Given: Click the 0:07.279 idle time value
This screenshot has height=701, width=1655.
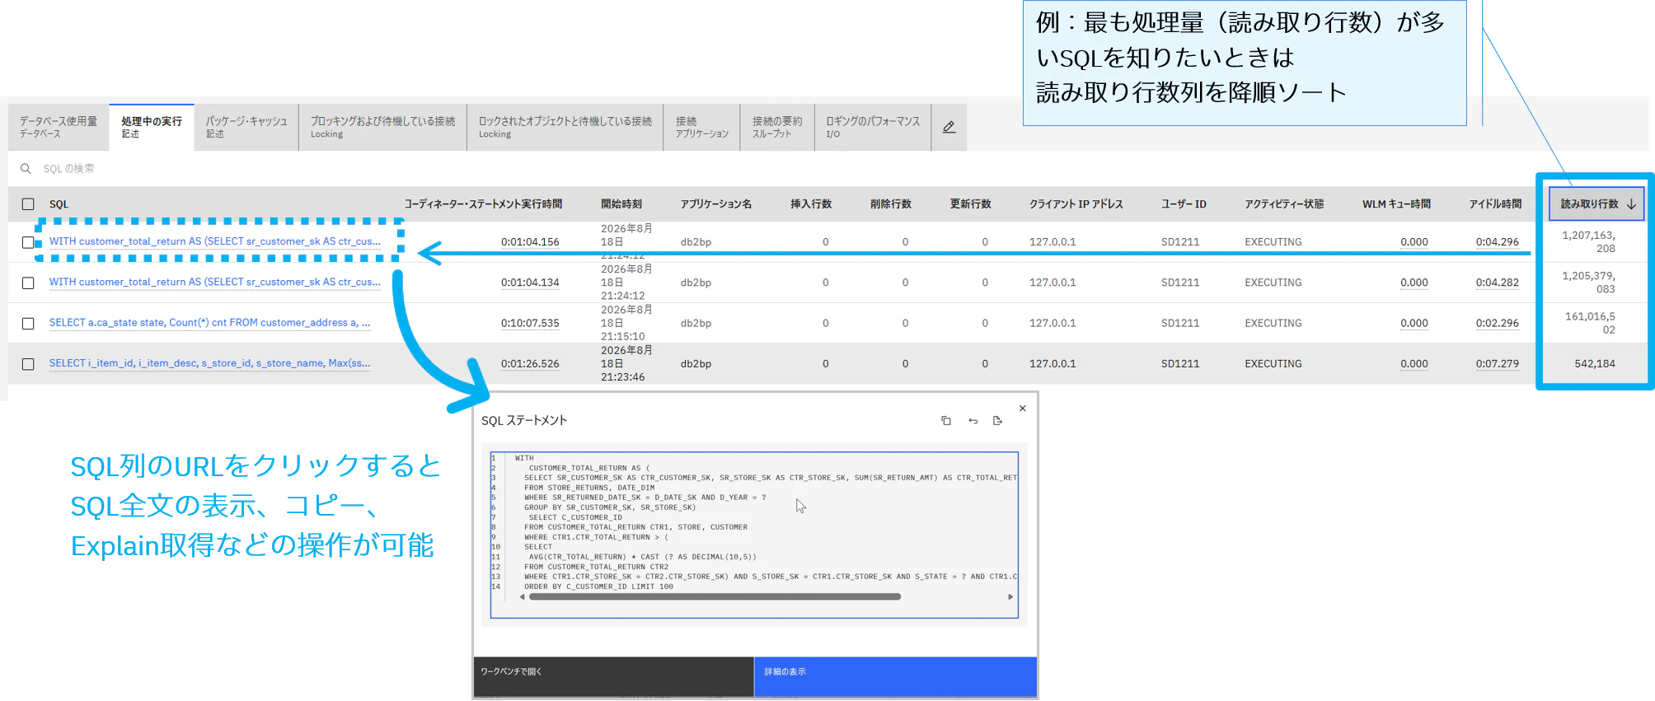Looking at the screenshot, I should click(x=1497, y=363).
